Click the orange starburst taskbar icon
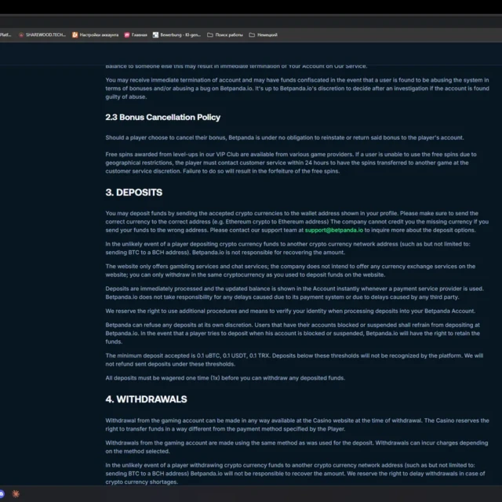The width and height of the screenshot is (502, 502). pos(16,493)
